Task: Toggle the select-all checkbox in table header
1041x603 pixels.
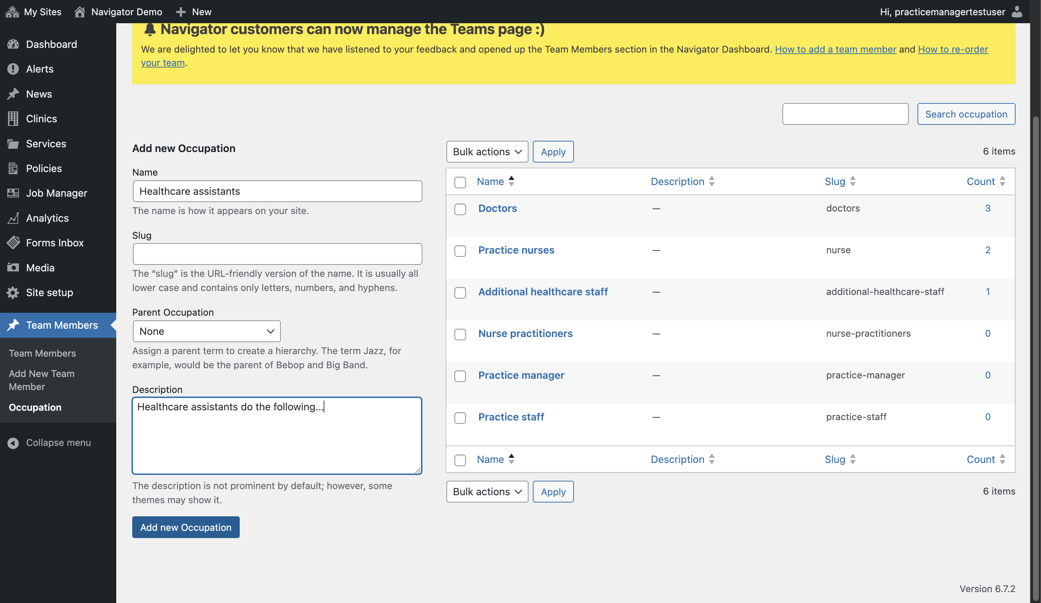Action: (460, 182)
